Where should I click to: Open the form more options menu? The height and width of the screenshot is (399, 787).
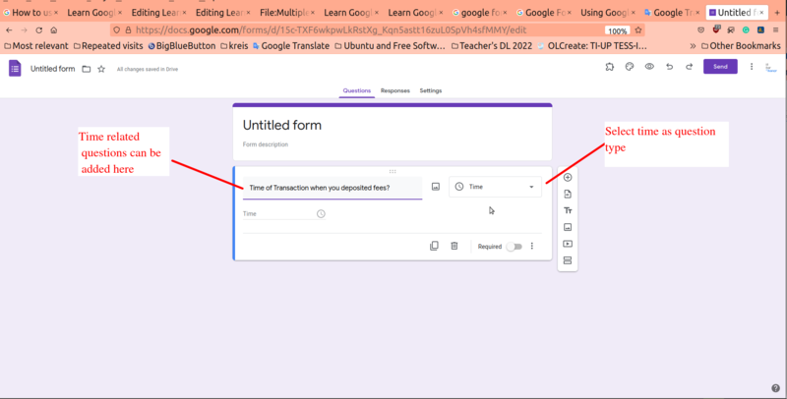pyautogui.click(x=752, y=67)
